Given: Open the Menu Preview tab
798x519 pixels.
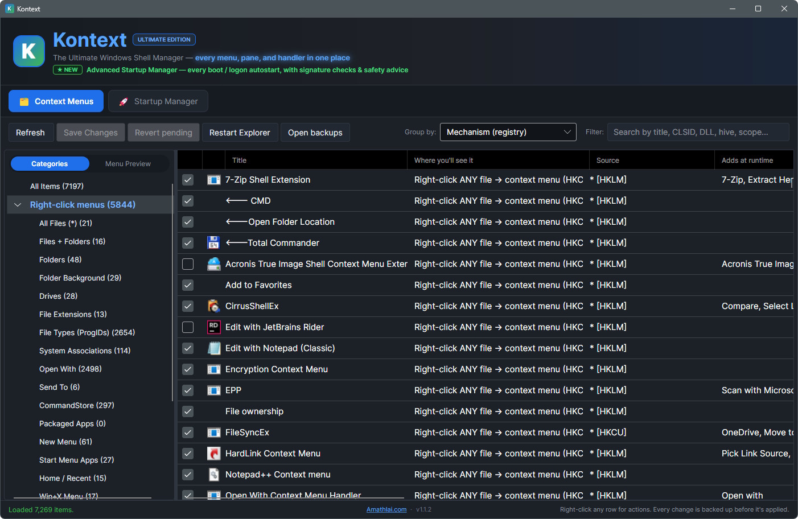Looking at the screenshot, I should 128,164.
